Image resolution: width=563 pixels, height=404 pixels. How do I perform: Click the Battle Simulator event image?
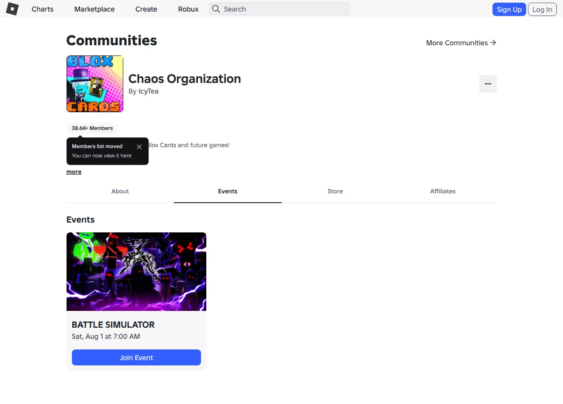136,271
